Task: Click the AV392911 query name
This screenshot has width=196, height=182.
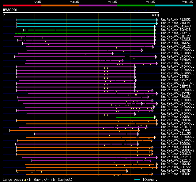Action: point(11,10)
